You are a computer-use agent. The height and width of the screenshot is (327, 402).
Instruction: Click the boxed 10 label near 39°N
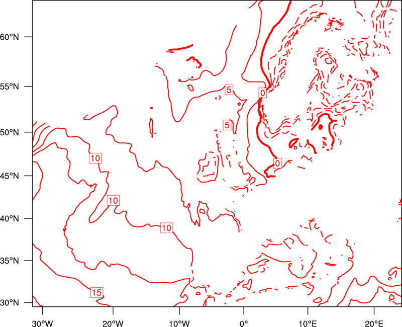[x=166, y=228]
